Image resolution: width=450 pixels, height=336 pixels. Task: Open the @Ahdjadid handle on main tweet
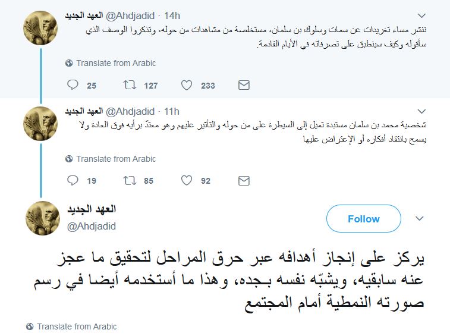click(91, 226)
